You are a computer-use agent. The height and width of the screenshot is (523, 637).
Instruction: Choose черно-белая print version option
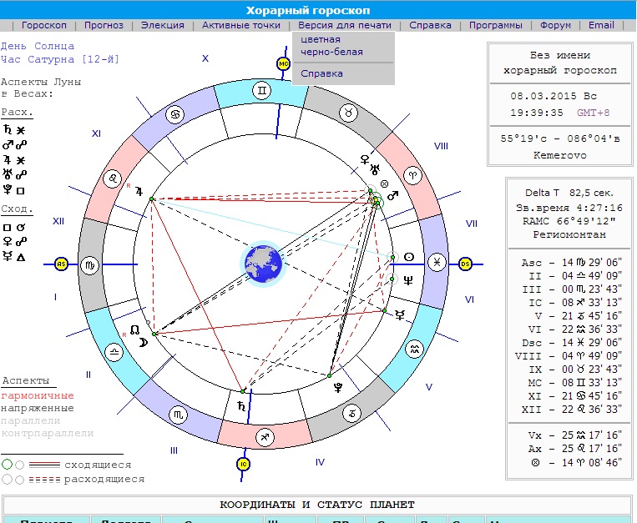(x=331, y=52)
